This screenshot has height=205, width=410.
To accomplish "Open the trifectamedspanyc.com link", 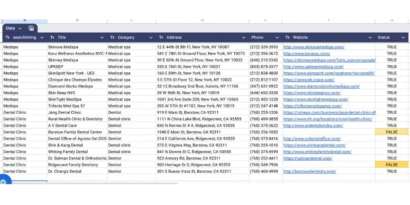I will pos(313,106).
